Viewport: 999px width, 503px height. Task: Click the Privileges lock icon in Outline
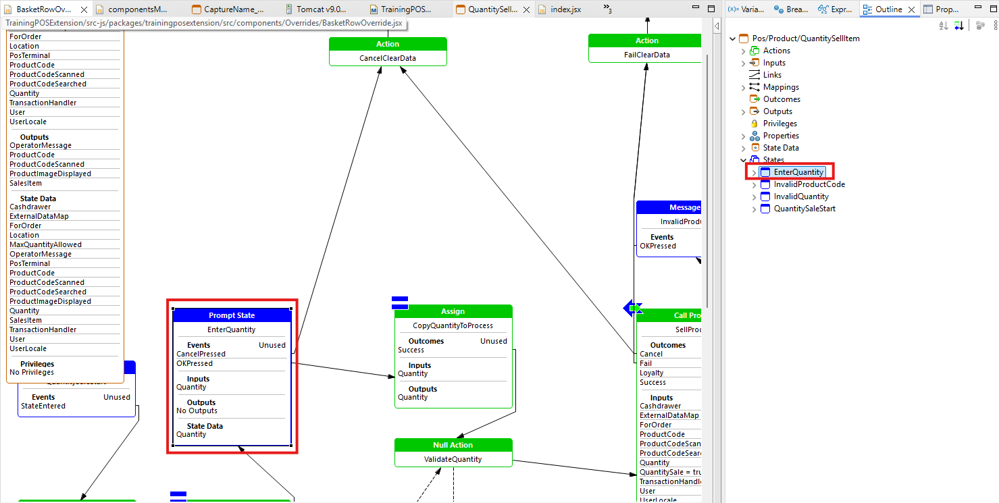click(x=754, y=124)
